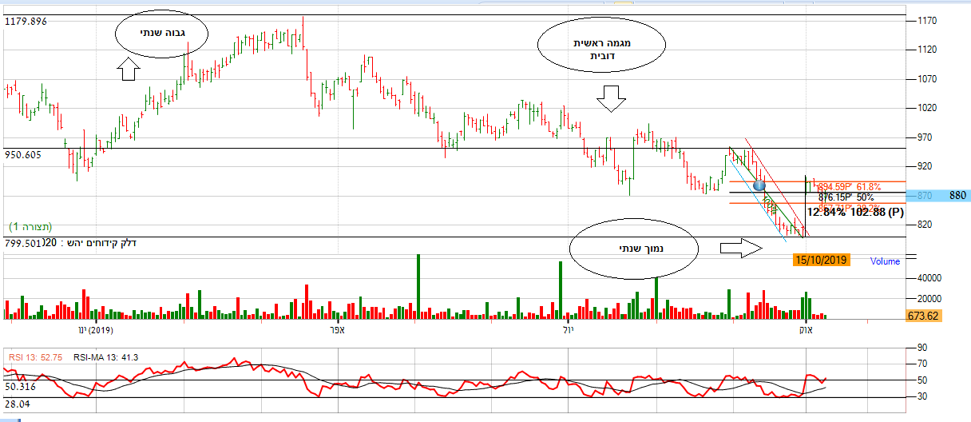Screen dimensions: 971x422
Task: Click the orange 15/10/2019 date marker
Action: [x=822, y=260]
